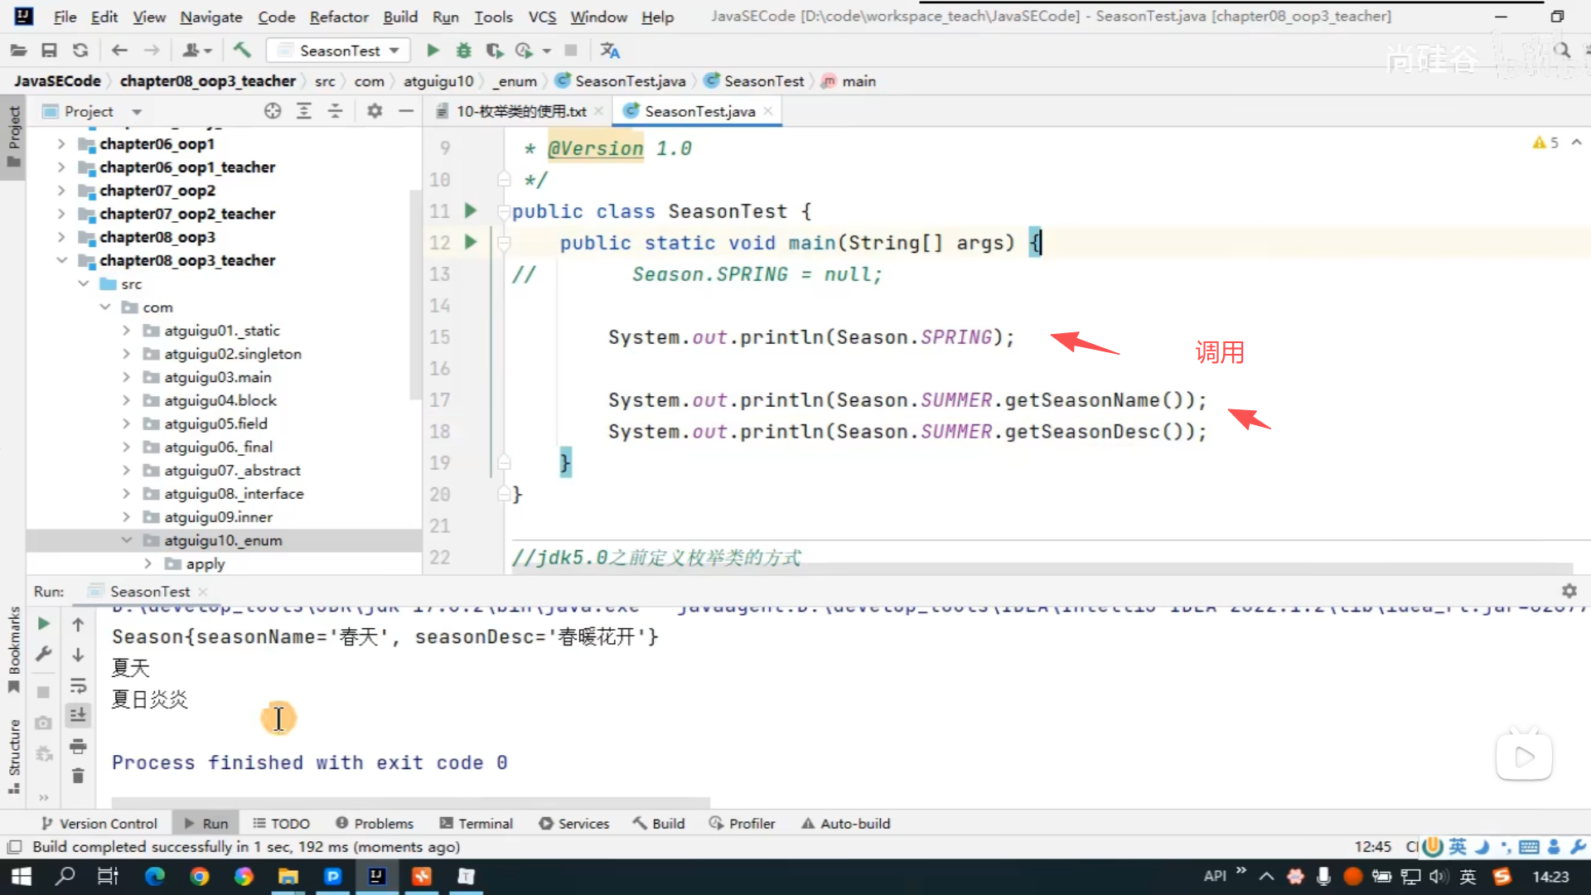Clear Run console with trash icon
Screen dimensions: 1591x895
coord(78,776)
